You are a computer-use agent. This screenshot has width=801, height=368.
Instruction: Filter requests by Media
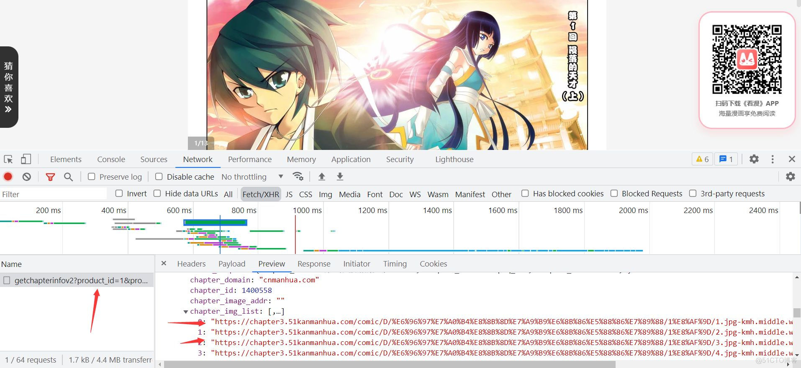pyautogui.click(x=349, y=194)
